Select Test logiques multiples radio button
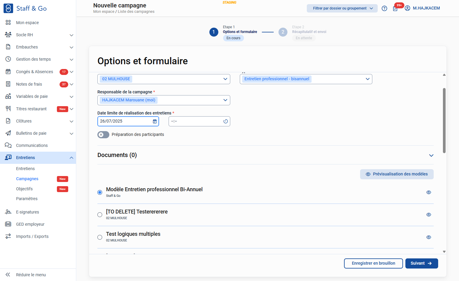 (100, 237)
